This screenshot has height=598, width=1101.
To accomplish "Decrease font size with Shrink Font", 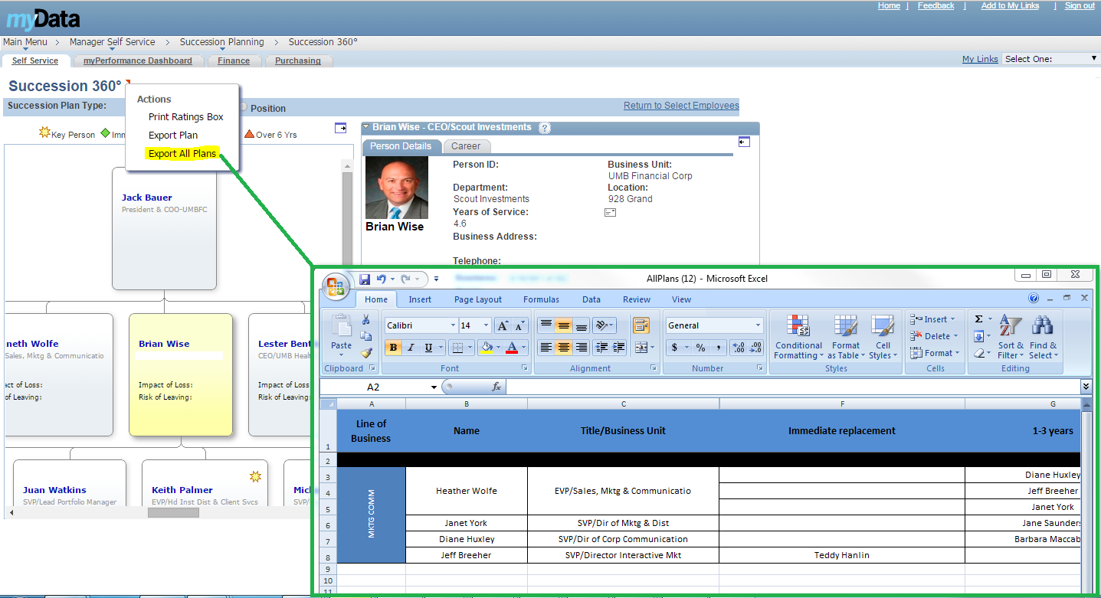I will 519,325.
